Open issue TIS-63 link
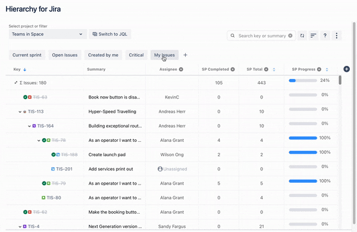Image resolution: width=357 pixels, height=232 pixels. (40, 97)
